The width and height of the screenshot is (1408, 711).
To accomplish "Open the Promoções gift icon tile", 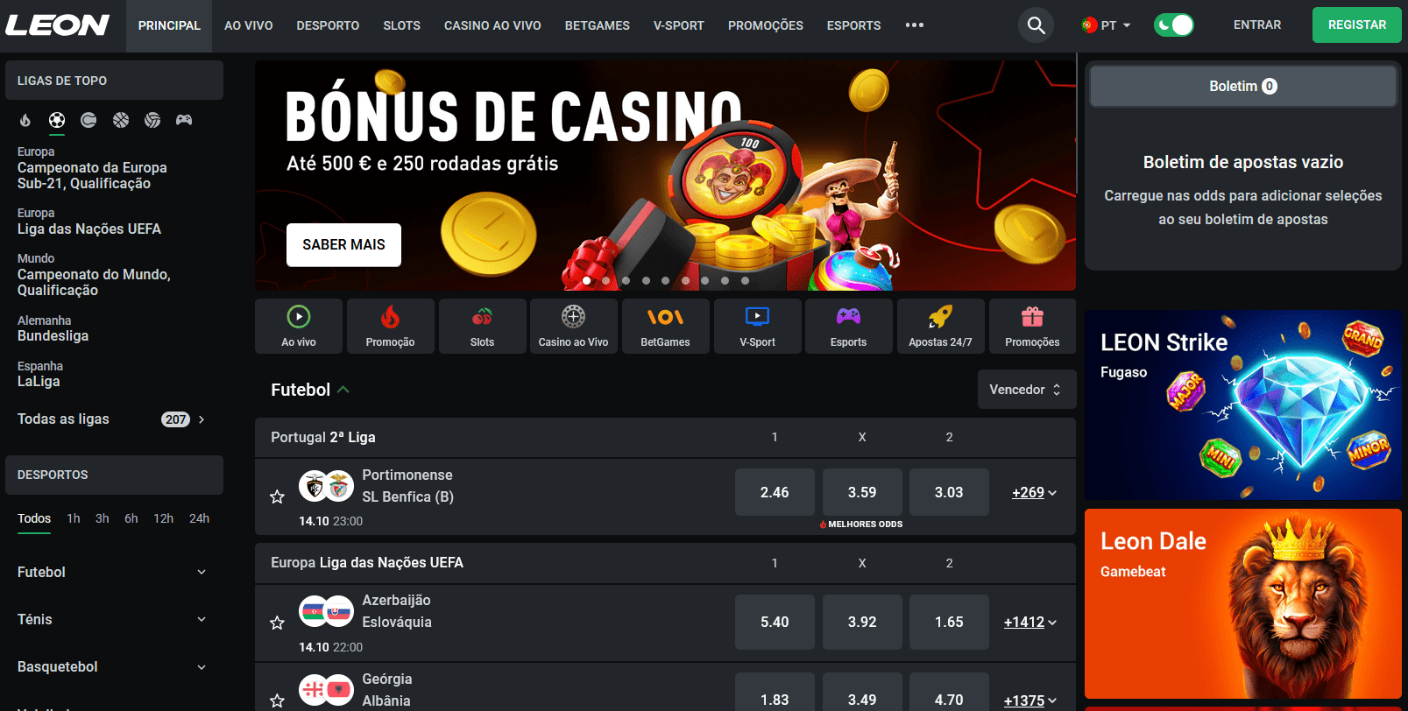I will click(x=1032, y=326).
